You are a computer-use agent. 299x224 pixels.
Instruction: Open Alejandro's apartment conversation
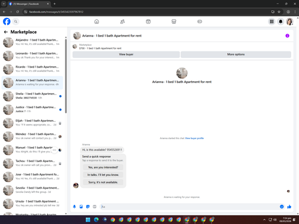[32, 42]
